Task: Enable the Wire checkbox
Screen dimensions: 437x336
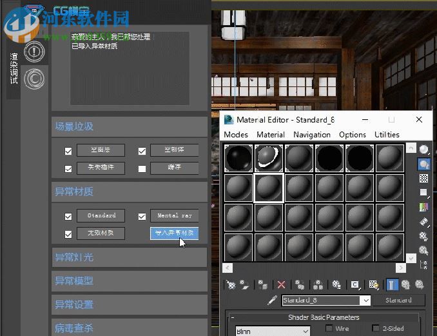Action: [329, 328]
